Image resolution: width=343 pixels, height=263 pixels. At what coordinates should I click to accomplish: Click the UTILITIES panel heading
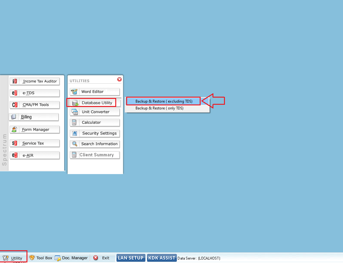(x=80, y=81)
